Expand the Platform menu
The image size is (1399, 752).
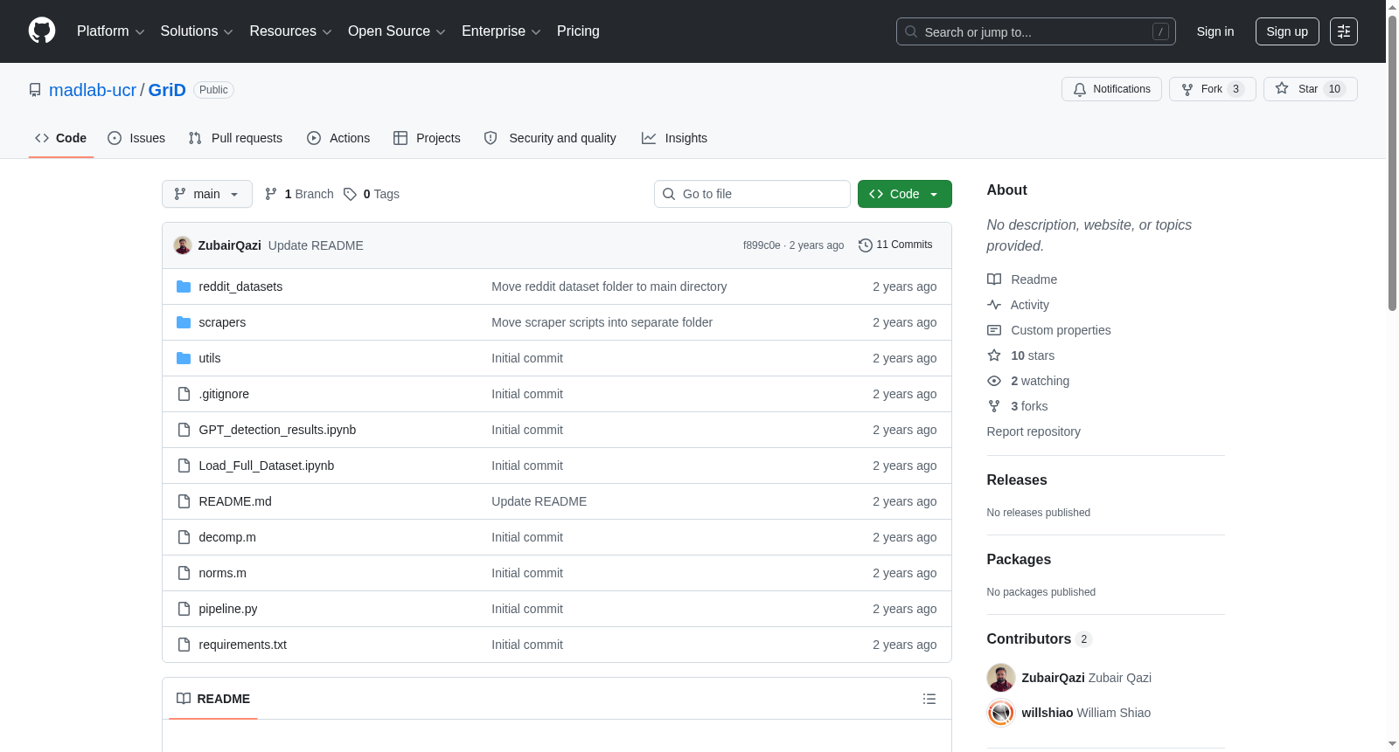pyautogui.click(x=111, y=31)
